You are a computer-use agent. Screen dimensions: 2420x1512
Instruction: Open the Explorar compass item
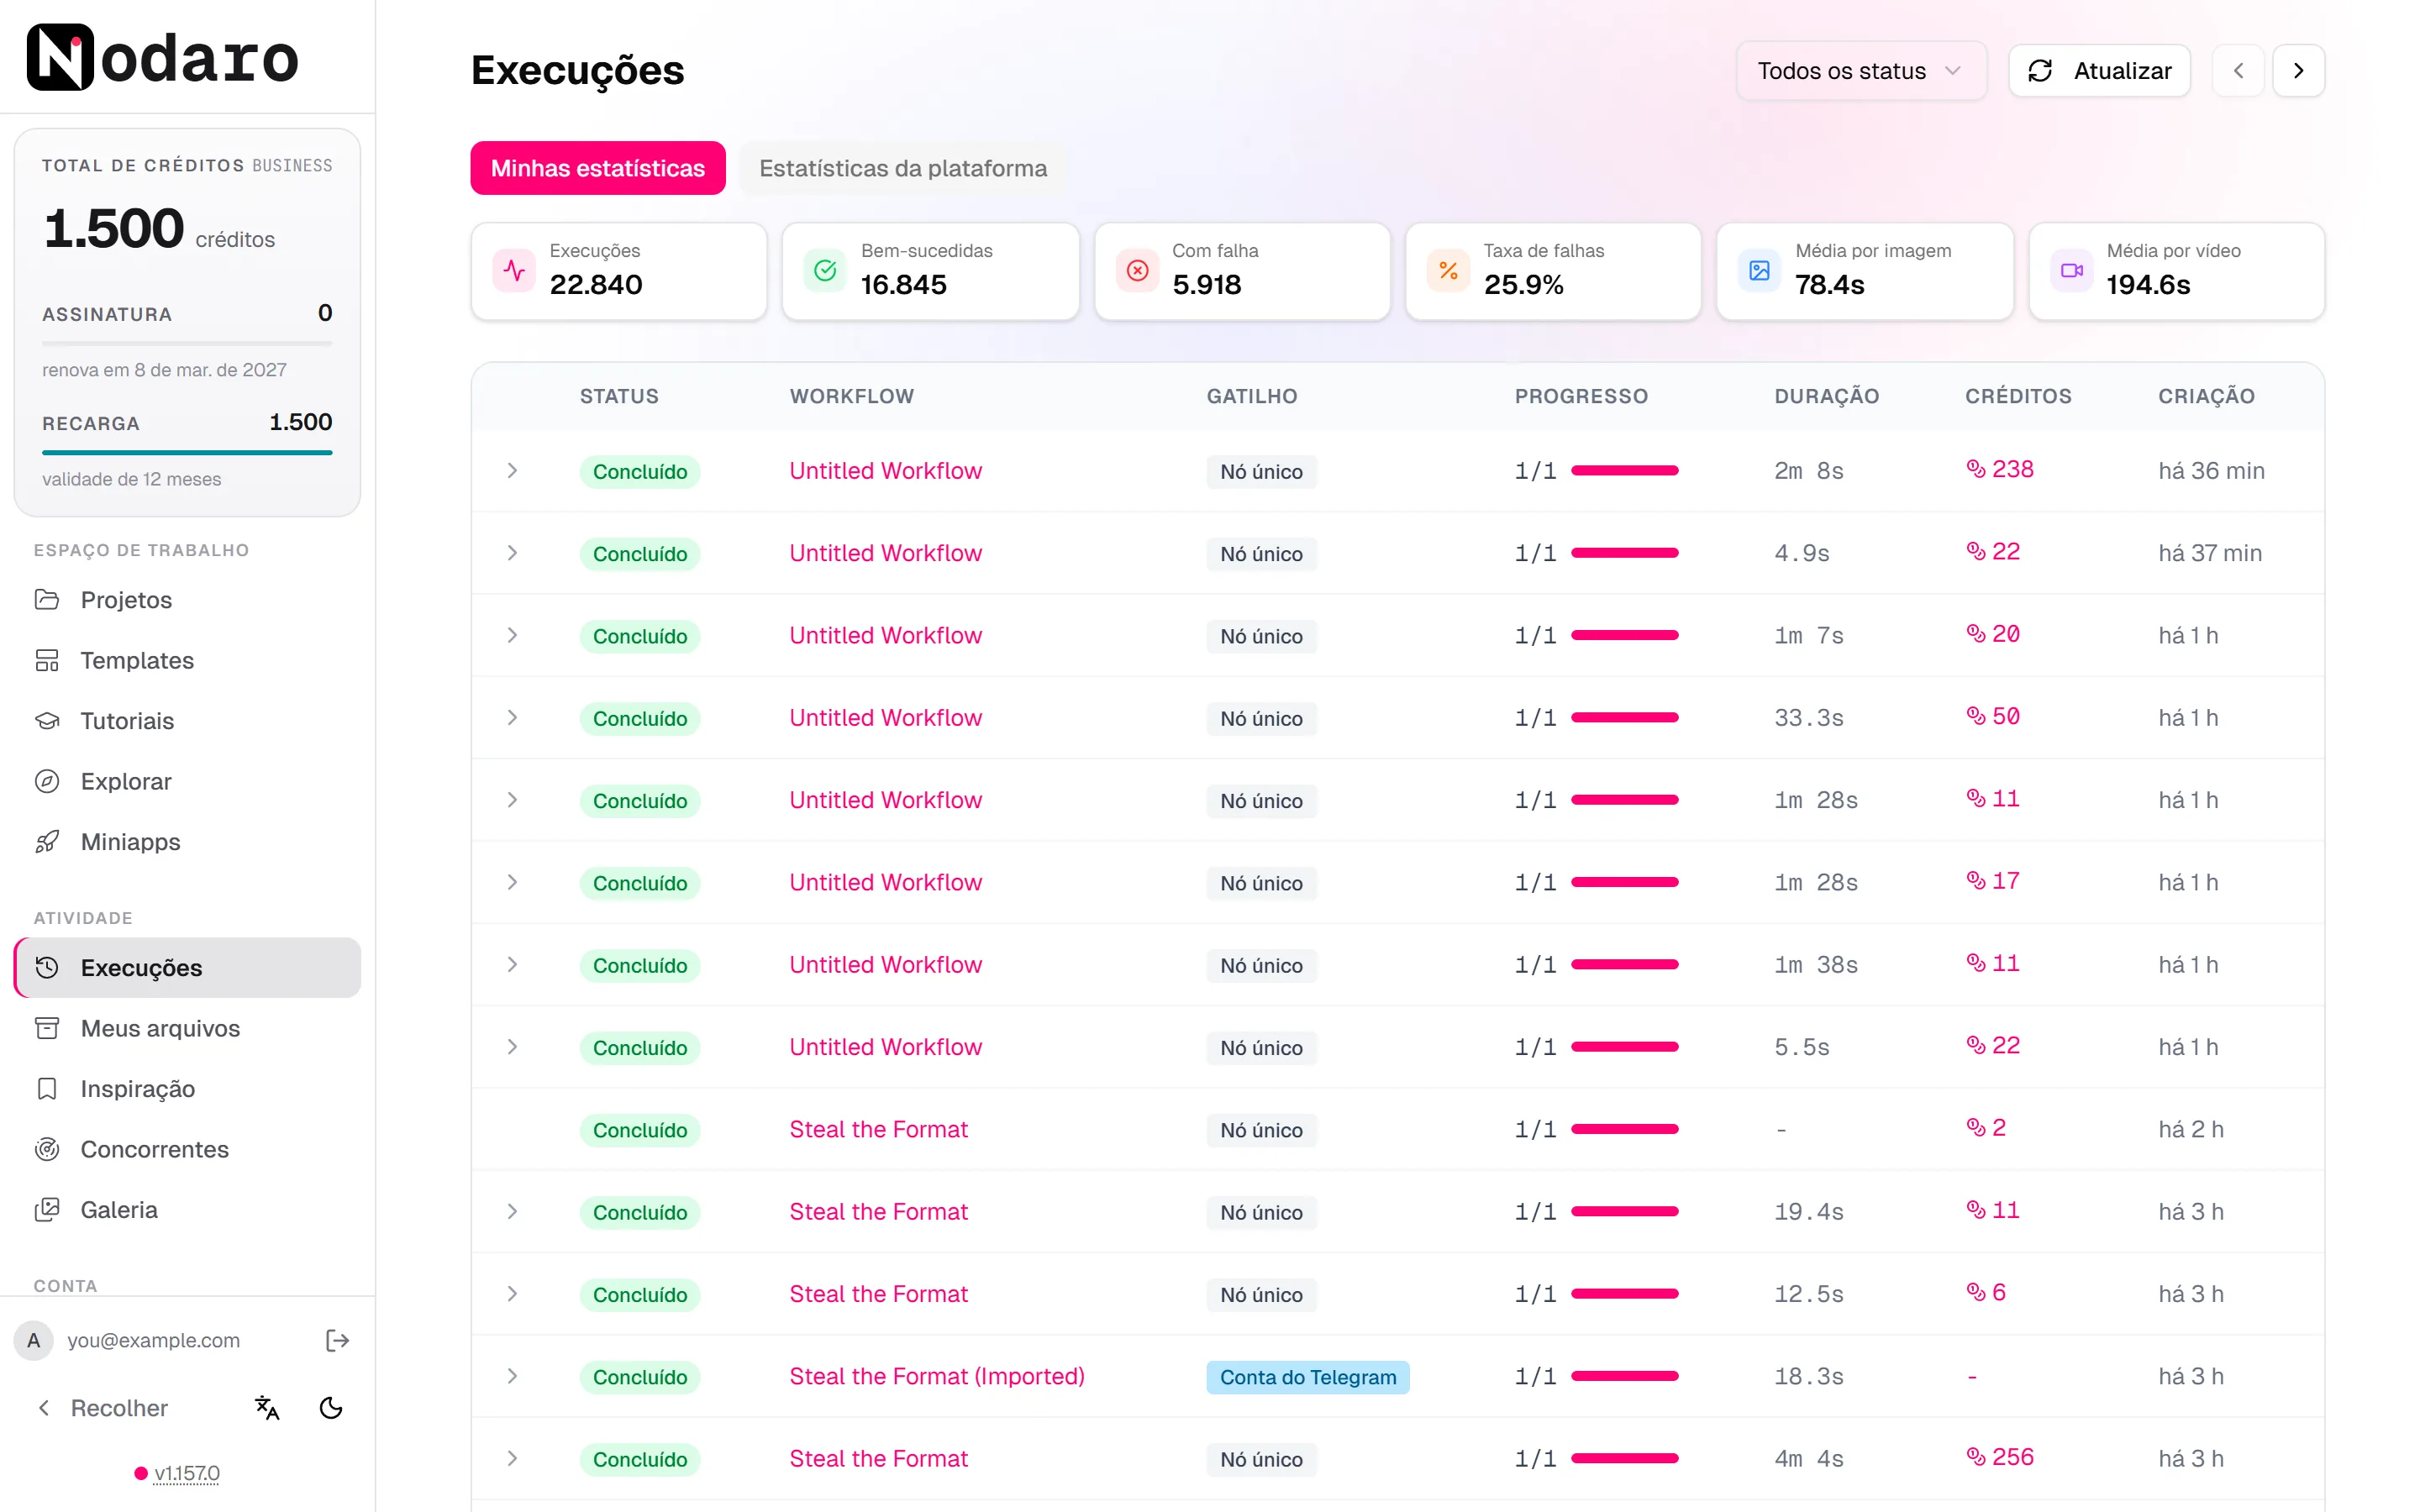click(x=187, y=781)
